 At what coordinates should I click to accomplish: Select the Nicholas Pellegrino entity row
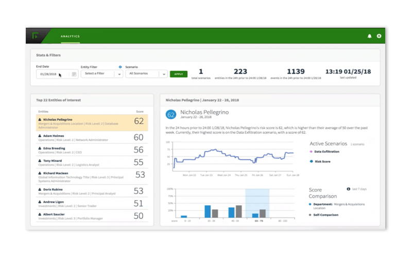(92, 123)
